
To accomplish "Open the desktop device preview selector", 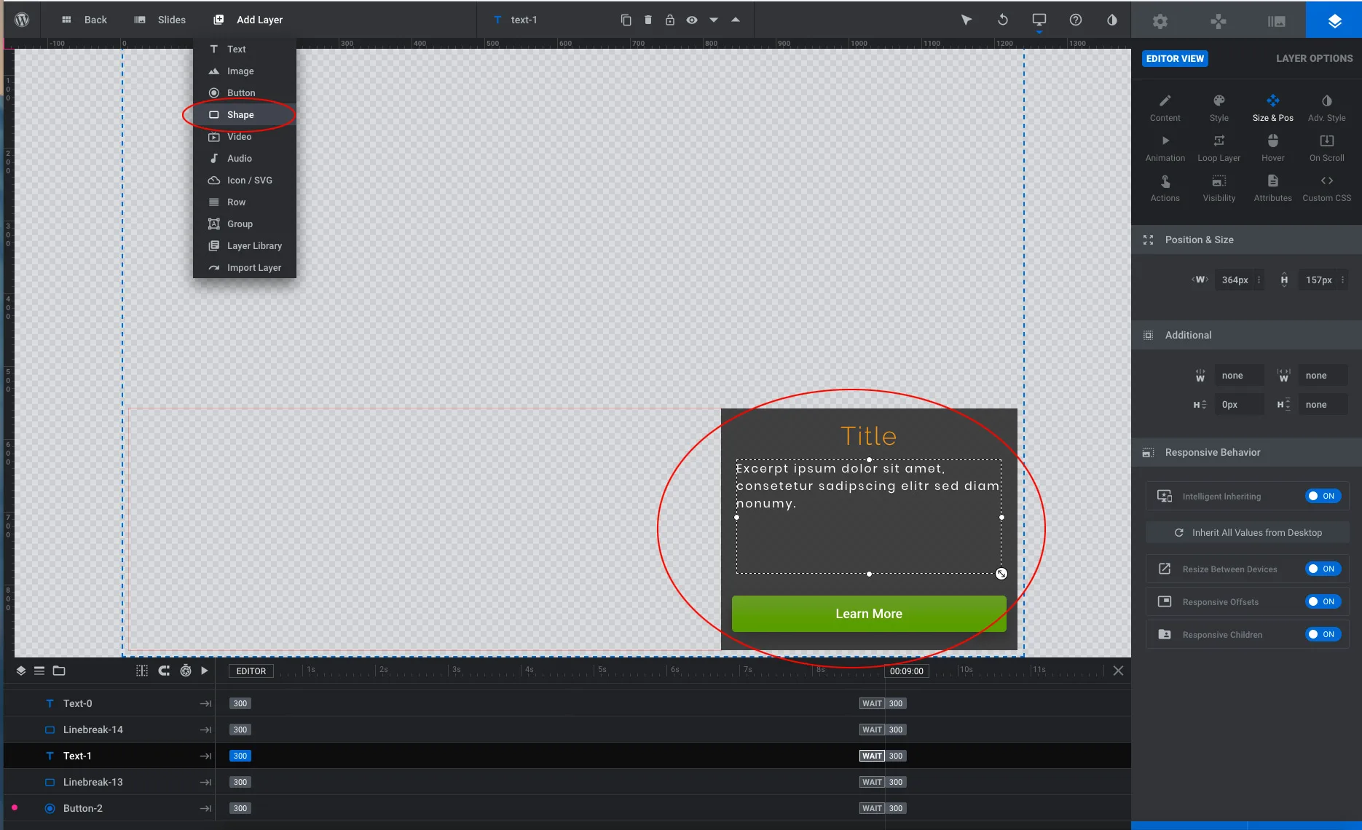I will tap(1039, 20).
